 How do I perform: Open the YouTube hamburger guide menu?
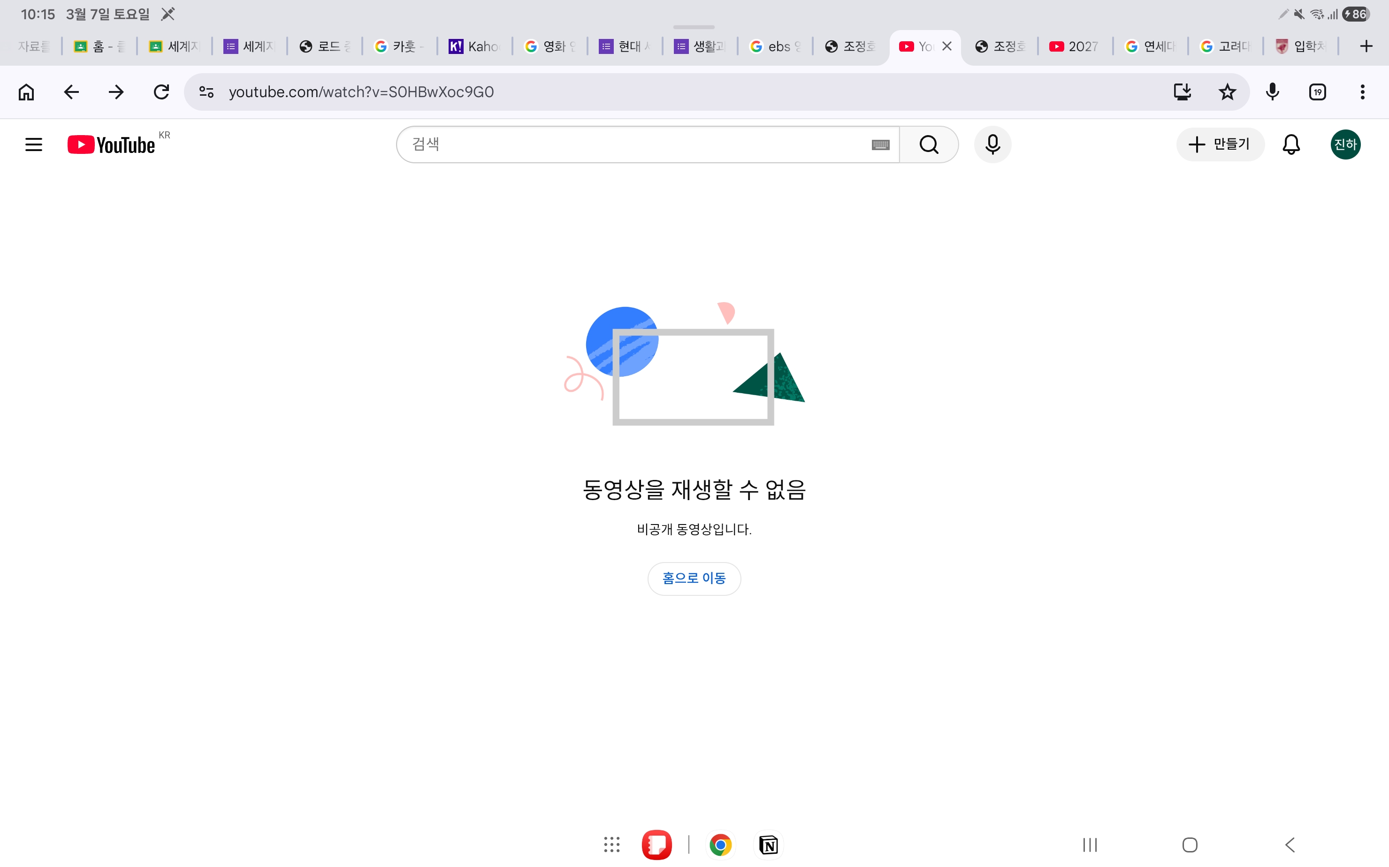tap(34, 144)
